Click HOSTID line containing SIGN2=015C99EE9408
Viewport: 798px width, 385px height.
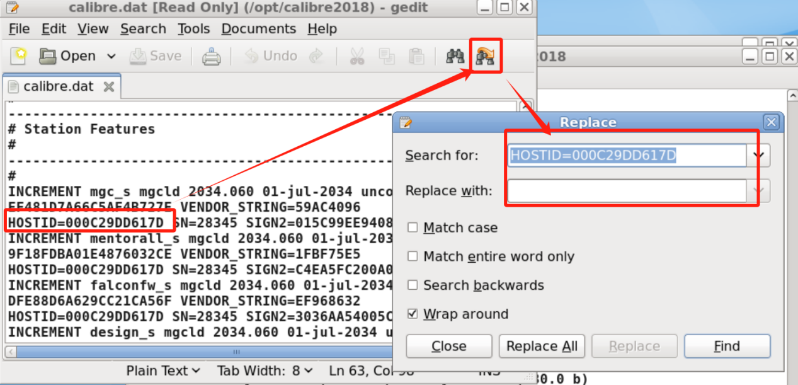coord(200,223)
